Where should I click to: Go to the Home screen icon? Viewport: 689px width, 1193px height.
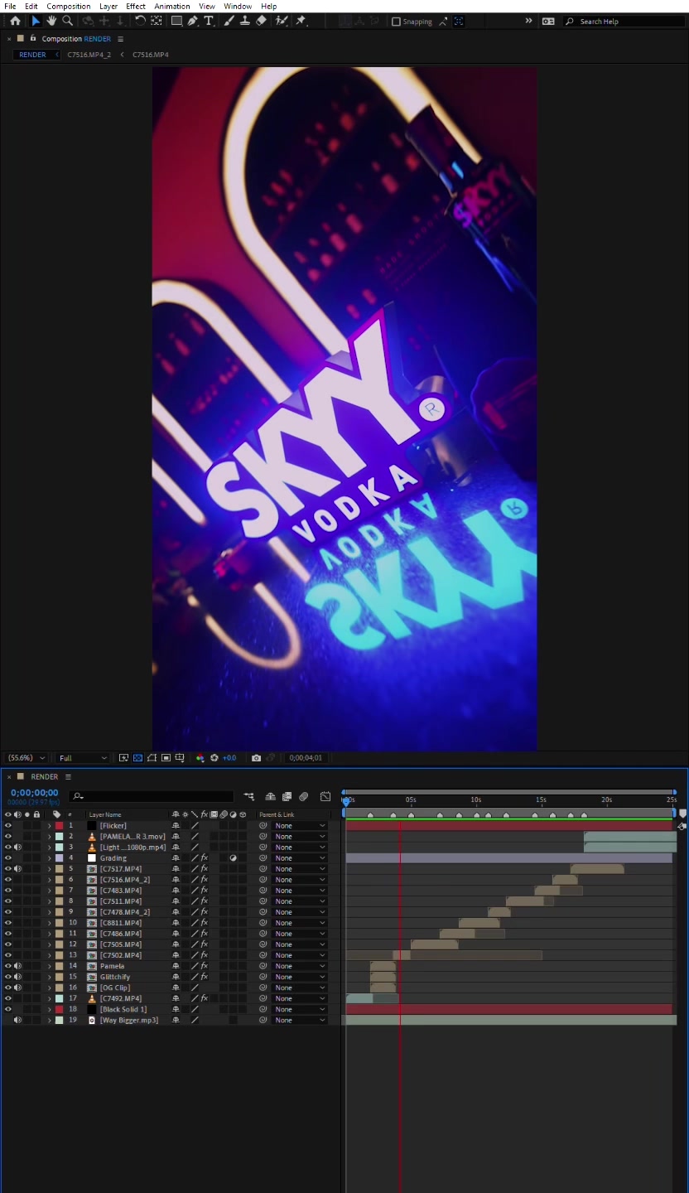pyautogui.click(x=15, y=21)
